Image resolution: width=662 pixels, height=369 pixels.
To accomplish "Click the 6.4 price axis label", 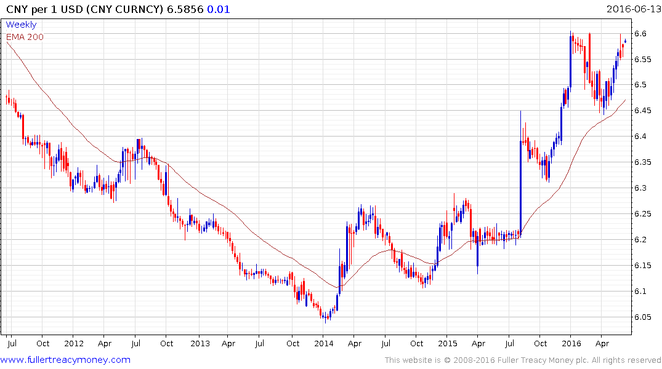I will pyautogui.click(x=640, y=137).
